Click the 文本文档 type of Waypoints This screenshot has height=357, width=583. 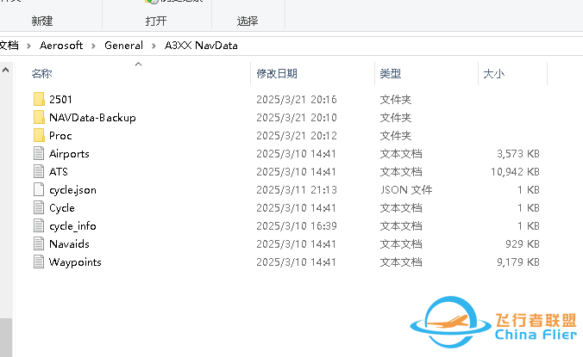[401, 262]
